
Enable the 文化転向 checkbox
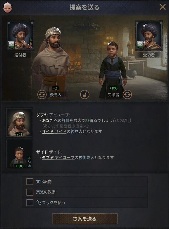(x=30, y=182)
